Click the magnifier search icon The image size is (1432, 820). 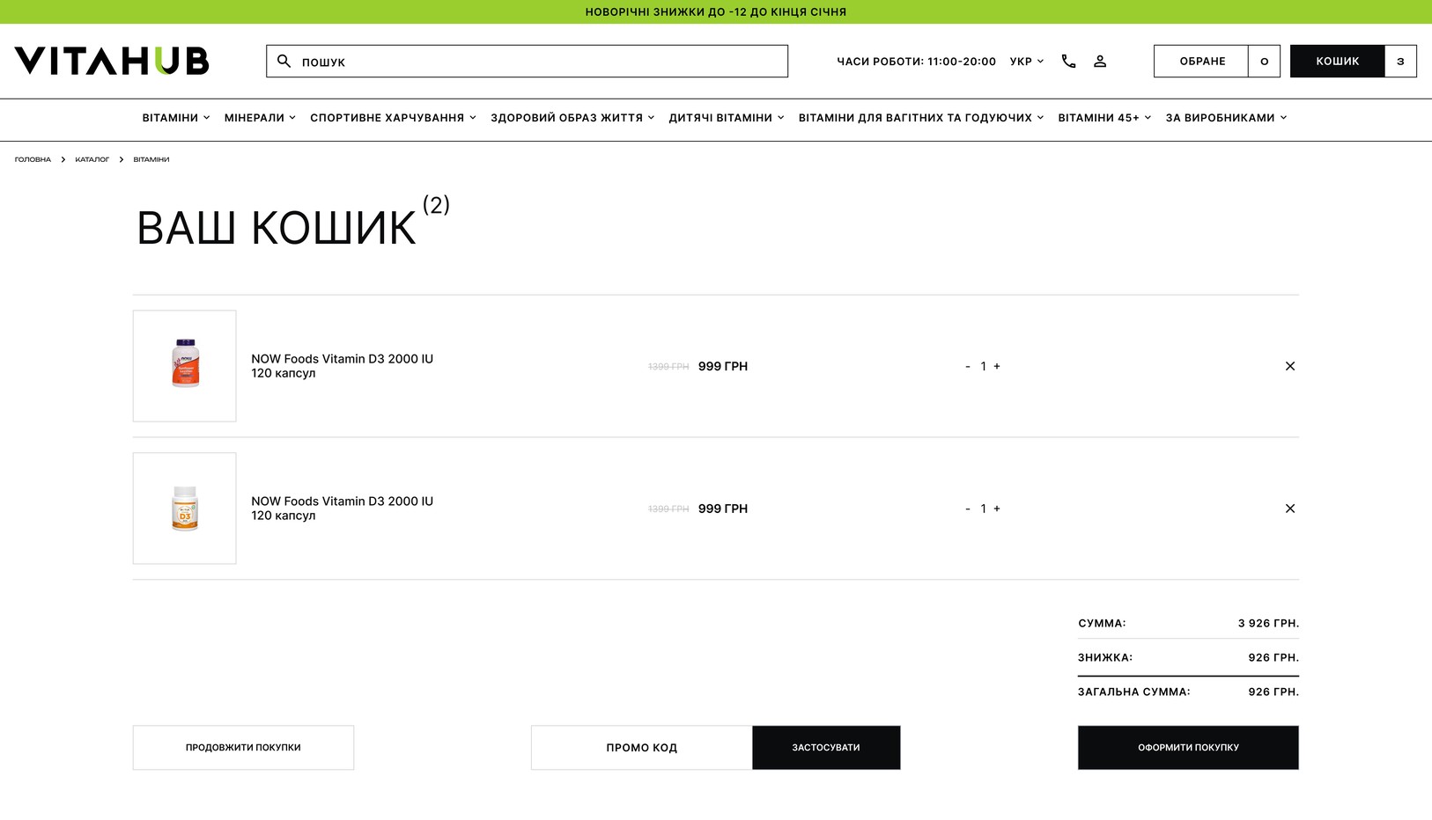click(284, 61)
